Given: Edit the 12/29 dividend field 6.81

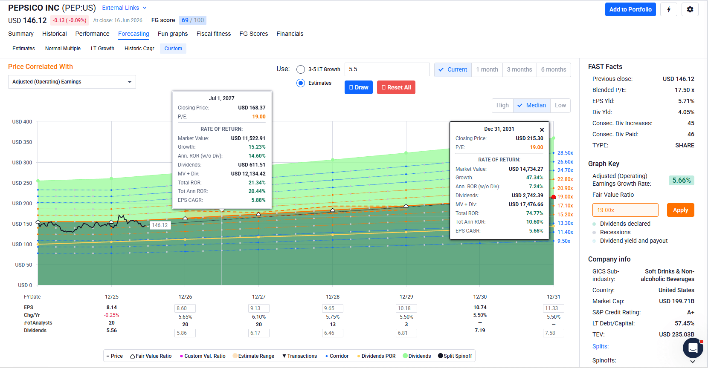Looking at the screenshot, I should click(406, 333).
